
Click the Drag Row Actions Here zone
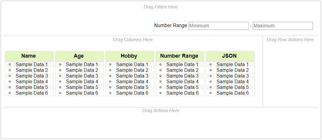(290, 40)
